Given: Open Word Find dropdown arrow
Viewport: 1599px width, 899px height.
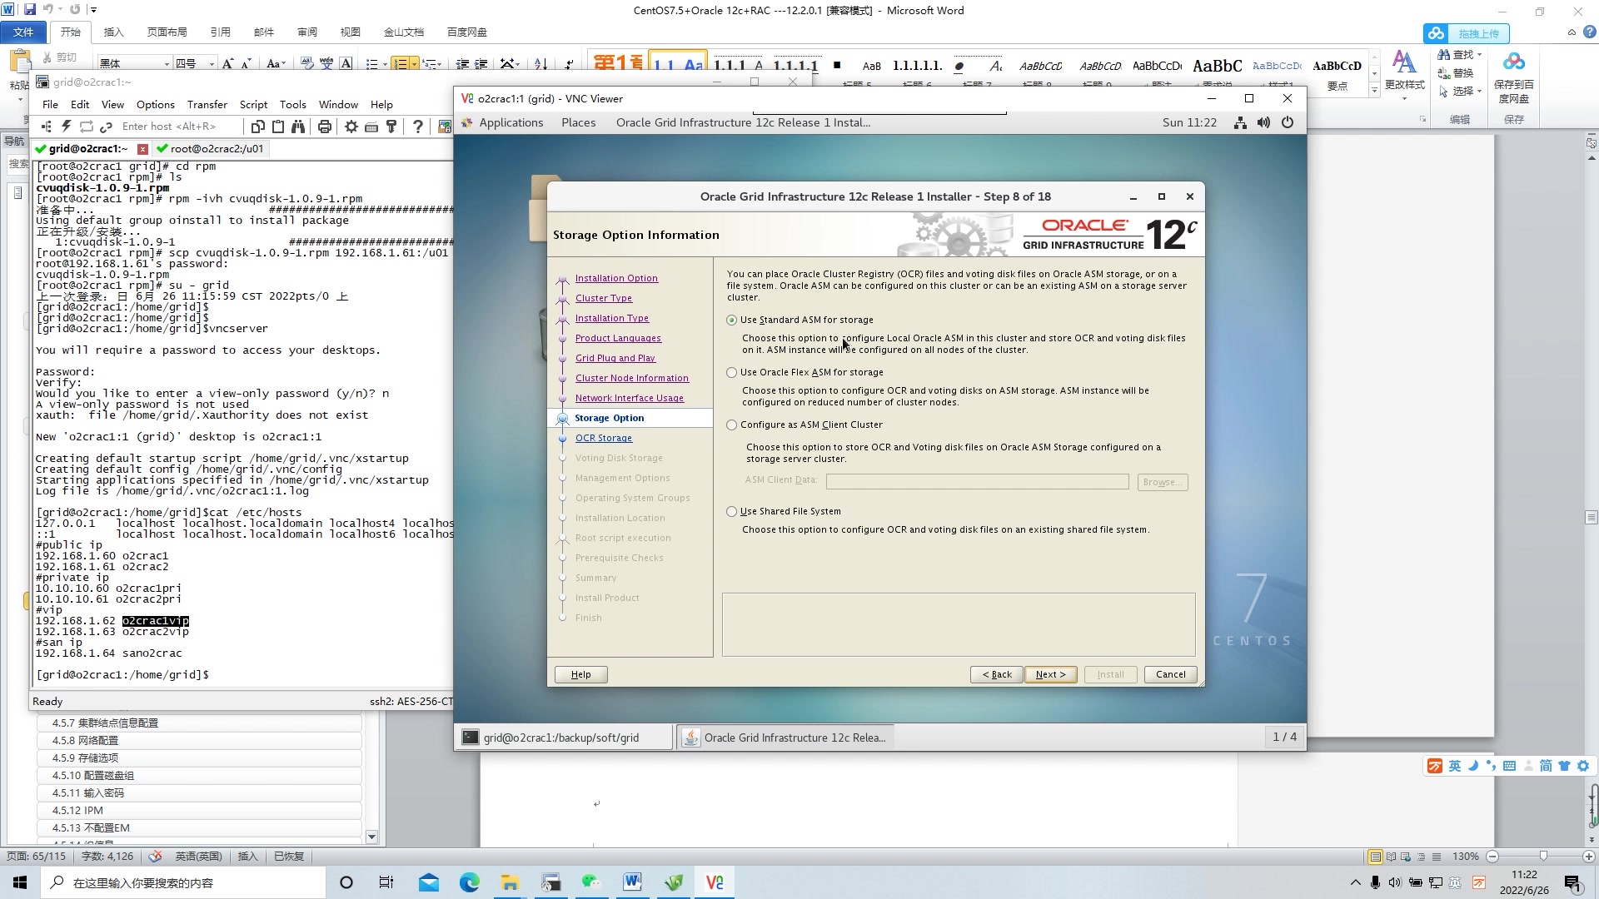Looking at the screenshot, I should click(1479, 55).
